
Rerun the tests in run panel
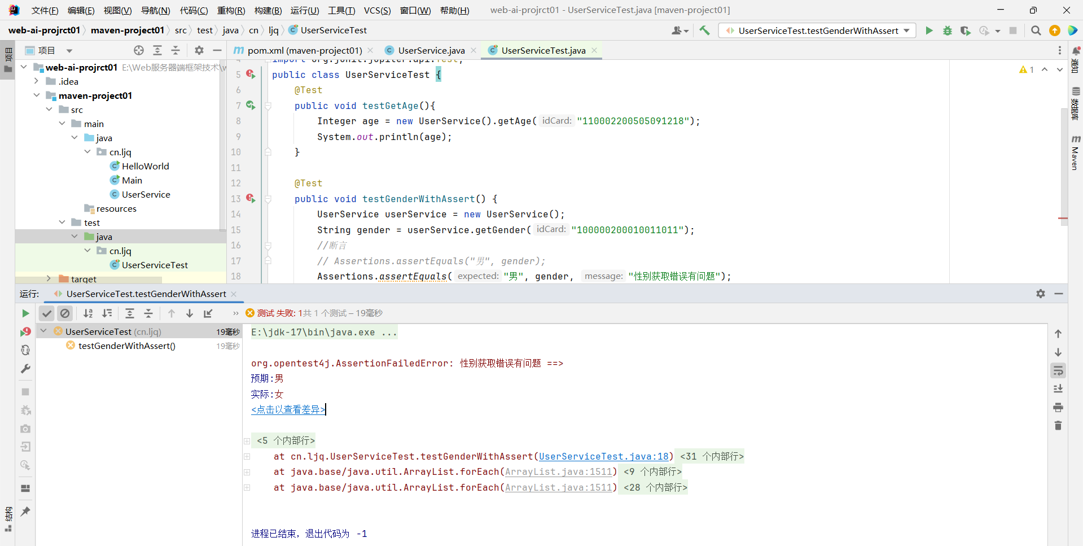coord(25,313)
